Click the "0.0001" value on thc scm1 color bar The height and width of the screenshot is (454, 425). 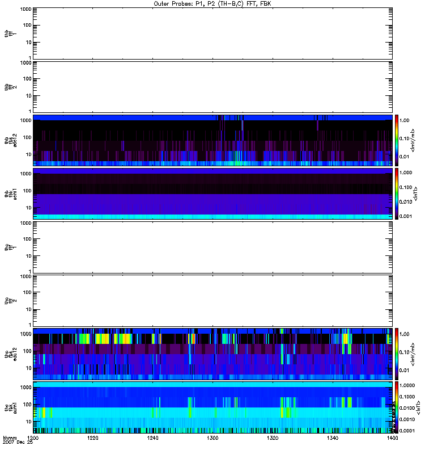(x=407, y=431)
